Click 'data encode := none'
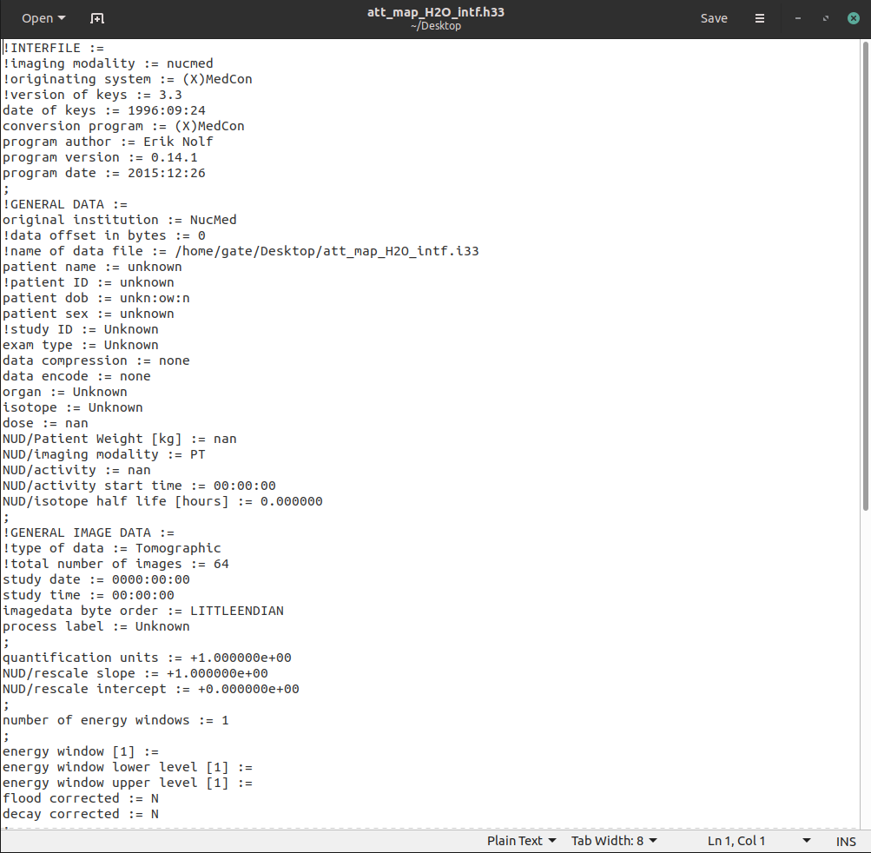871x853 pixels. pos(76,376)
